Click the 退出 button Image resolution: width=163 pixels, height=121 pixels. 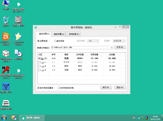pos(120,87)
